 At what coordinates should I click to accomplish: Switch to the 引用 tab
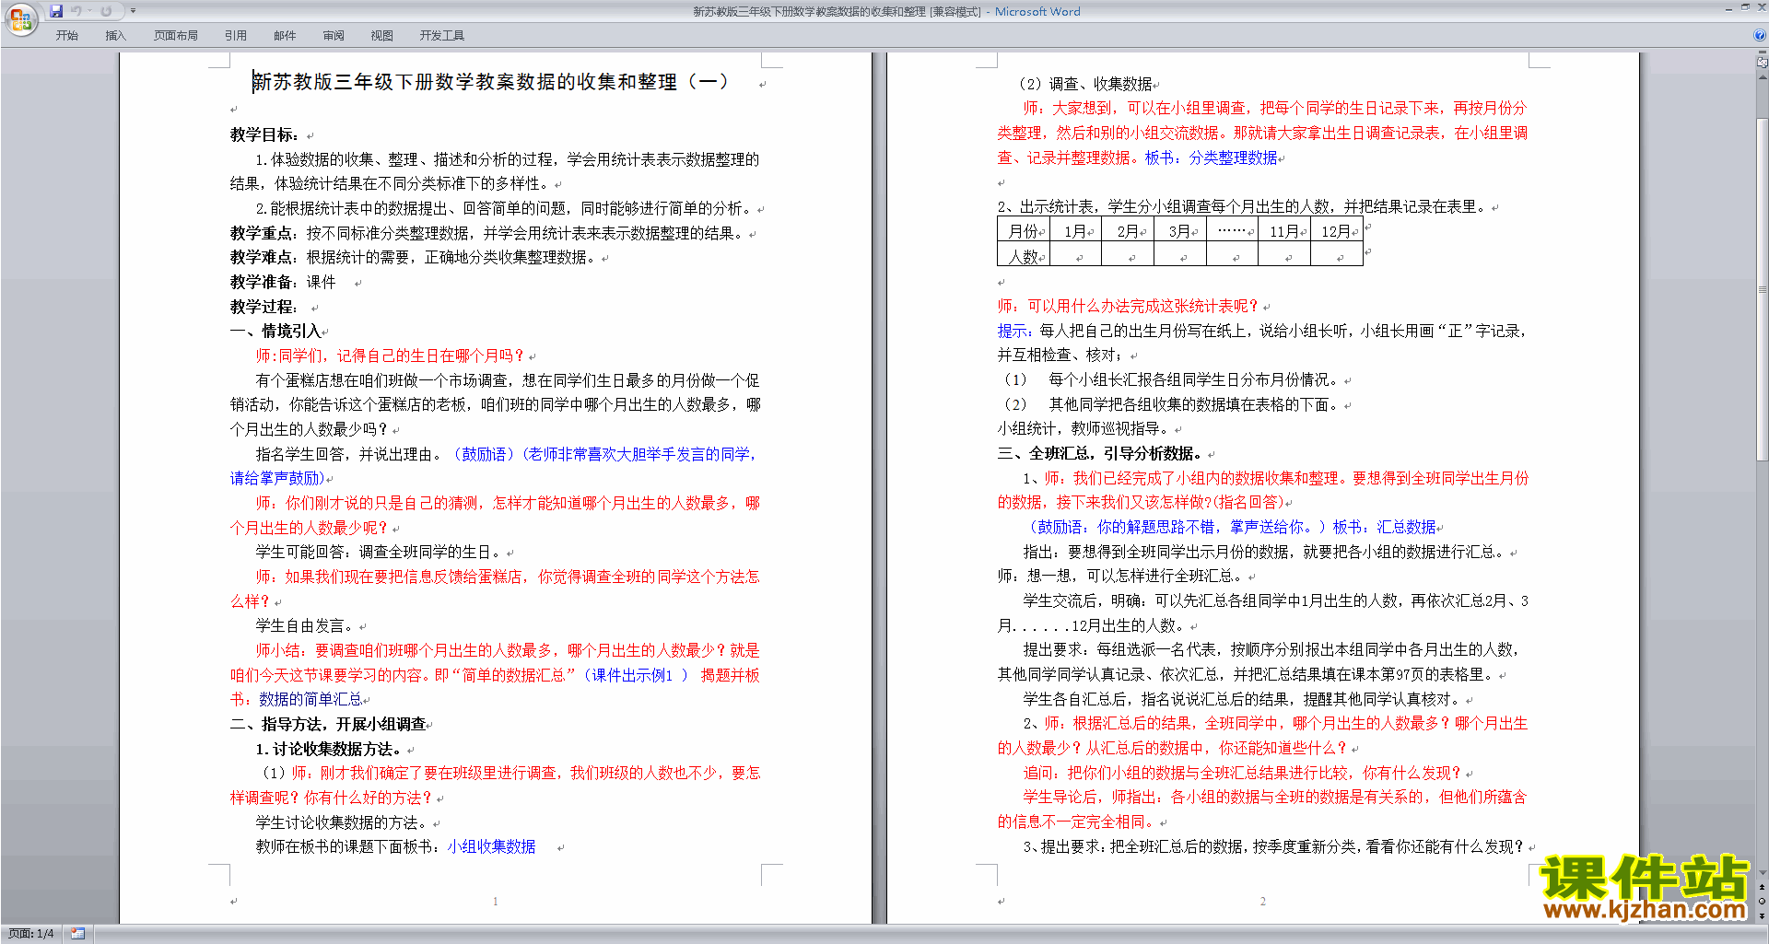coord(236,35)
